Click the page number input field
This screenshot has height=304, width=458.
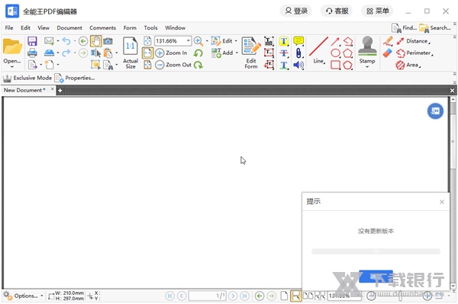[x=207, y=296]
